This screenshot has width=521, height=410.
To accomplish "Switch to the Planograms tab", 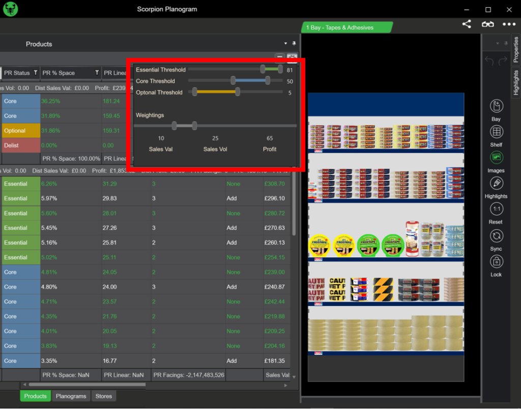I will pos(71,396).
